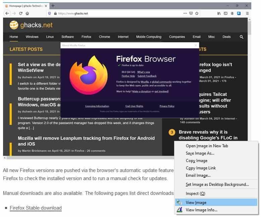Go to the Home icon in toolbar
The height and width of the screenshot is (217, 261).
pos(28,13)
